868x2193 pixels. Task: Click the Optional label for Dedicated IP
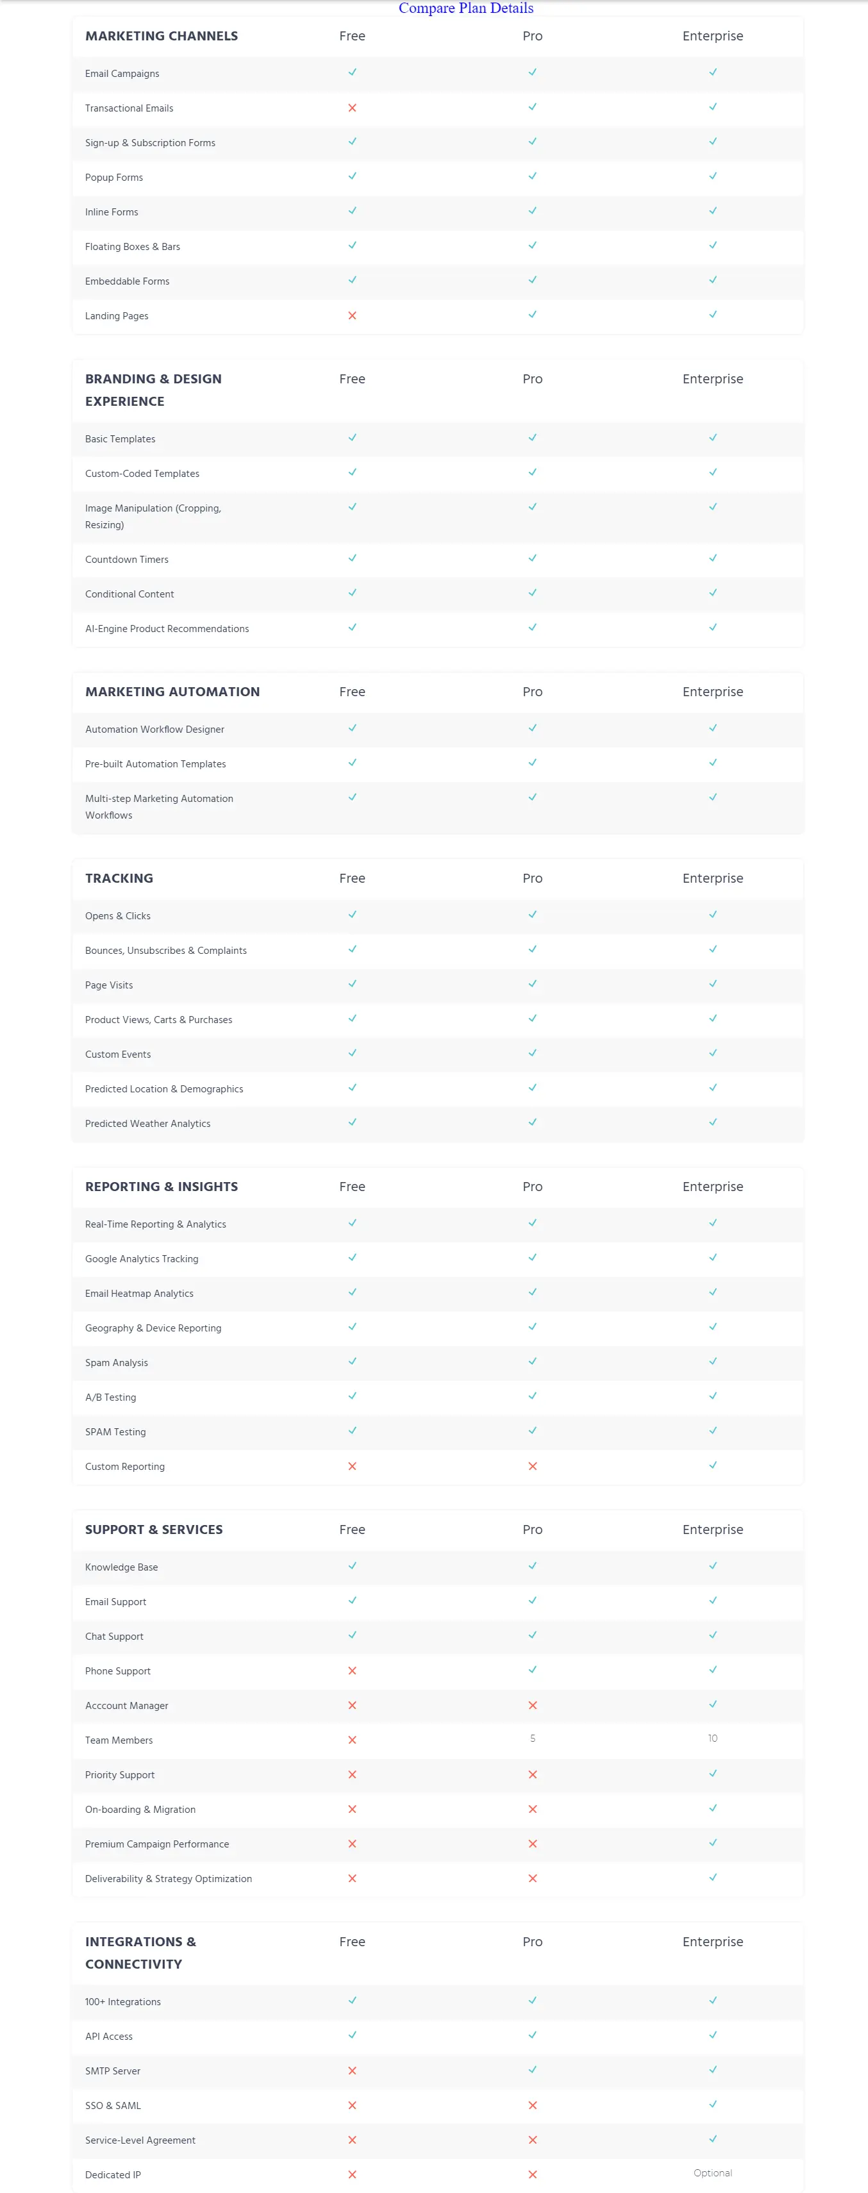click(x=713, y=2172)
